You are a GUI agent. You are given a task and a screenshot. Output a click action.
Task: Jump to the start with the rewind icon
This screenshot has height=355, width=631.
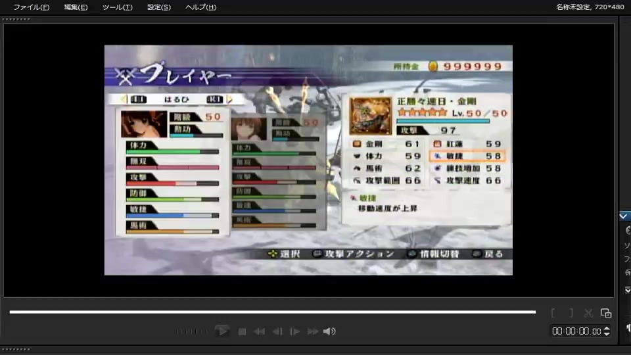(259, 331)
